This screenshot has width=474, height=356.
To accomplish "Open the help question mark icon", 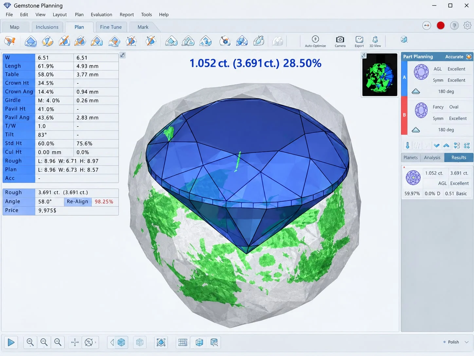I will [x=454, y=26].
